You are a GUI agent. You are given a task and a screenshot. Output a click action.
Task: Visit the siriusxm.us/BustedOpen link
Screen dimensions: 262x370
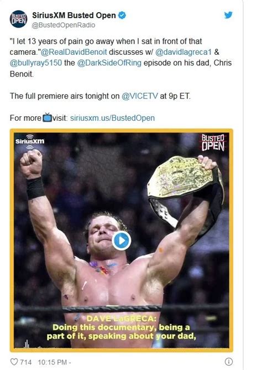click(x=113, y=118)
